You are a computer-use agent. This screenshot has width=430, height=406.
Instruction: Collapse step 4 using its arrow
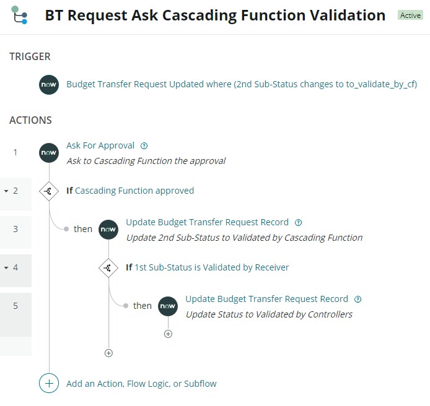point(6,267)
